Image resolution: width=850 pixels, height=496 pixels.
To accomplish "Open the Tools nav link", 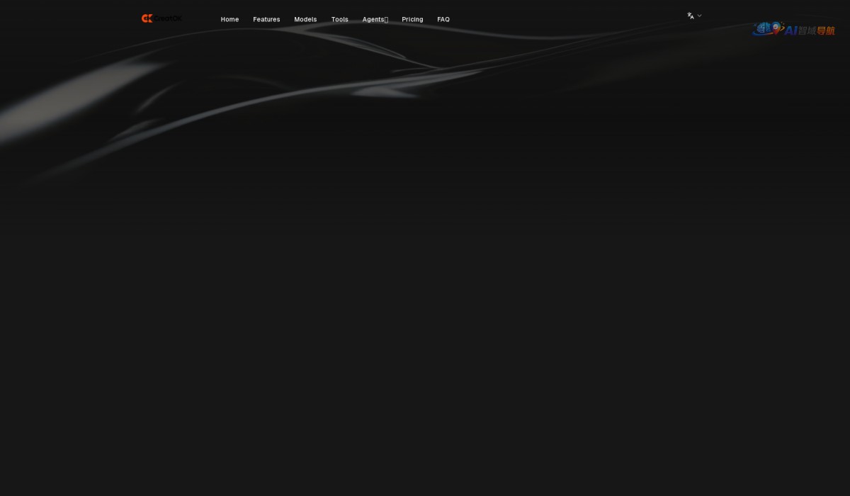I will (339, 19).
